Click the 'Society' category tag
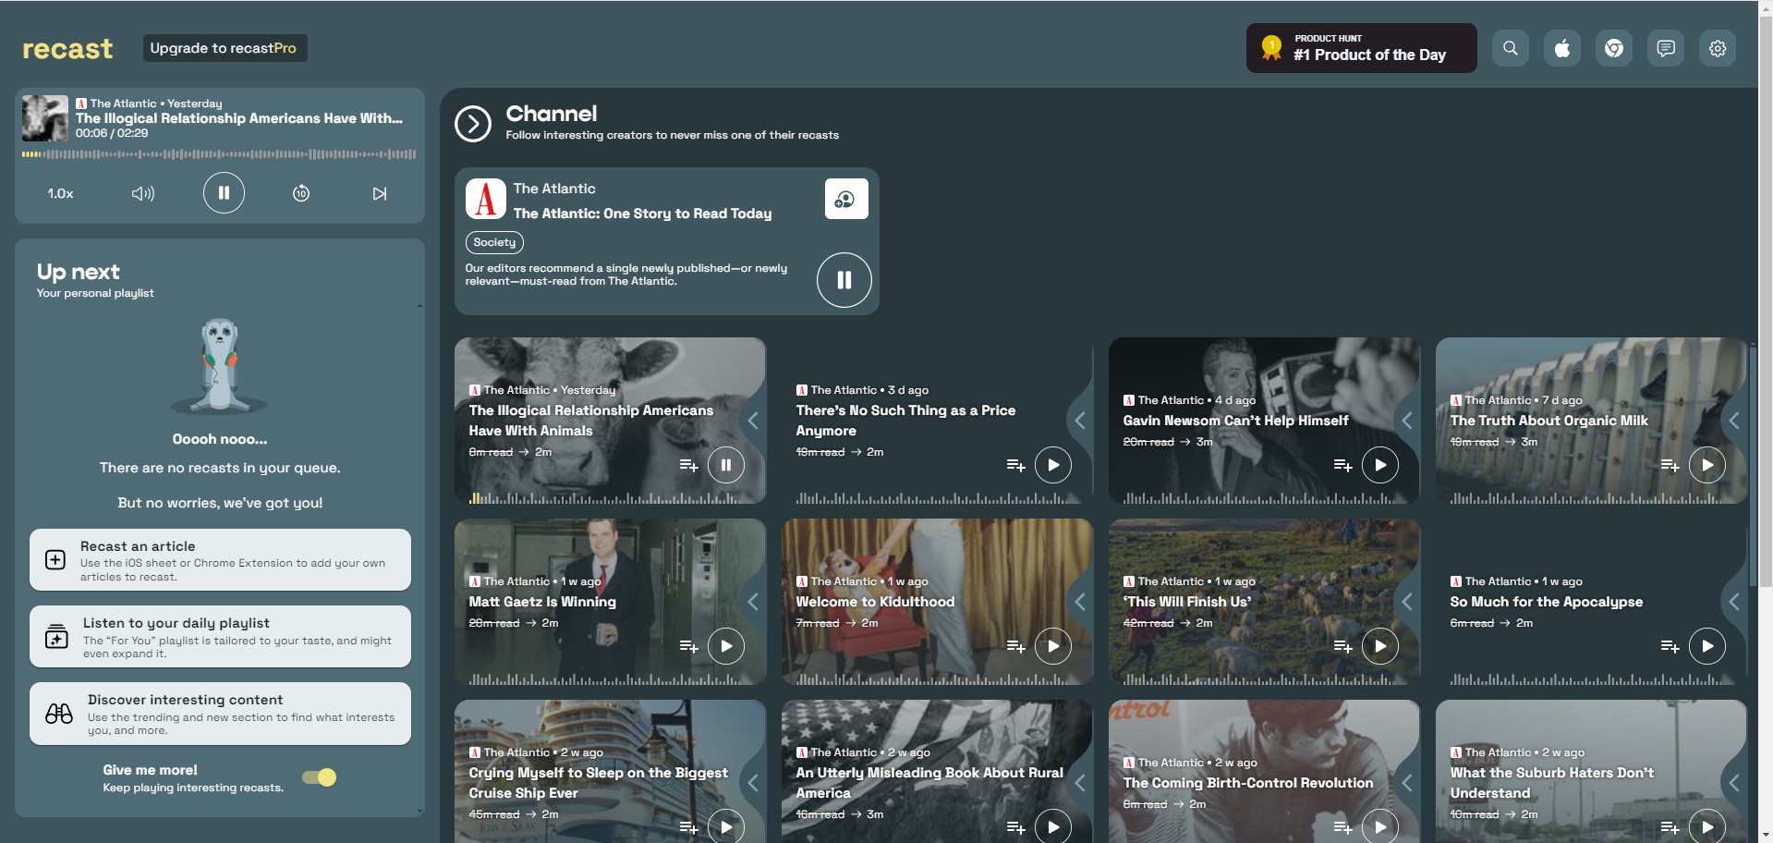Viewport: 1773px width, 843px height. coord(494,242)
